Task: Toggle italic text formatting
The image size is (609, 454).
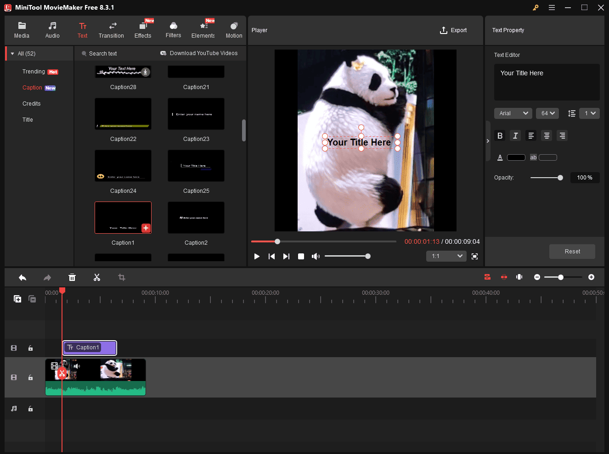Action: 515,135
